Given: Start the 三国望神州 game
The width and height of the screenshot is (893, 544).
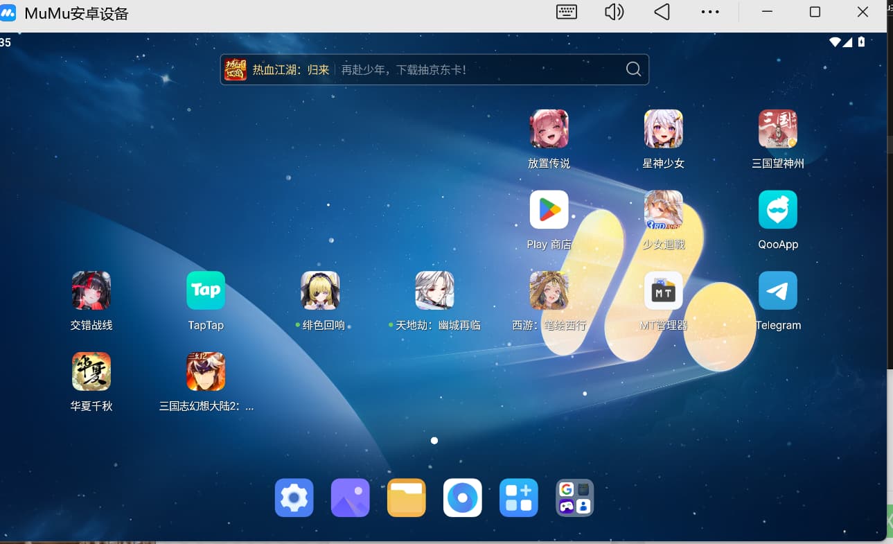Looking at the screenshot, I should (777, 129).
